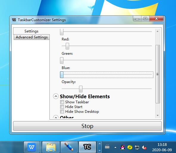Image resolution: width=176 pixels, height=153 pixels.
Task: Click the Blue: label
Action: point(66,68)
